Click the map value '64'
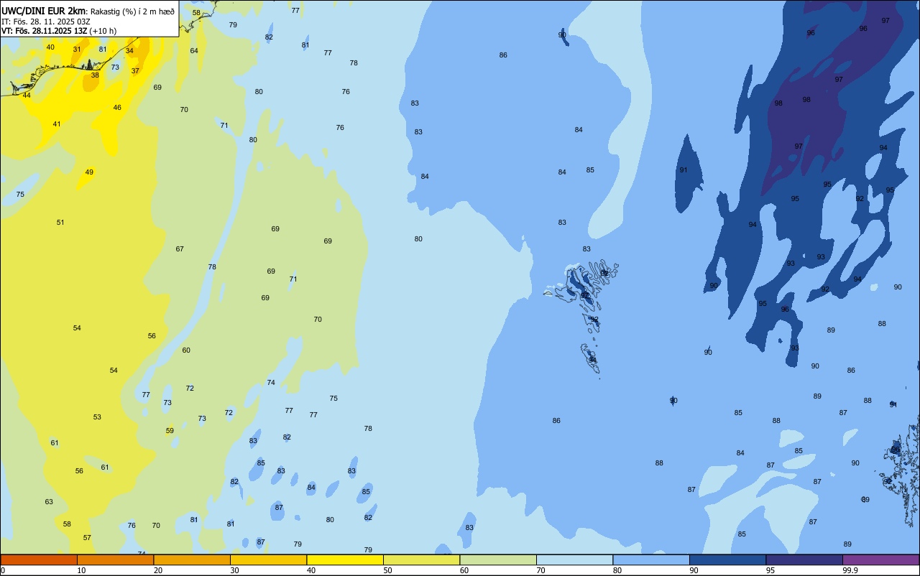The image size is (920, 576). 194,51
